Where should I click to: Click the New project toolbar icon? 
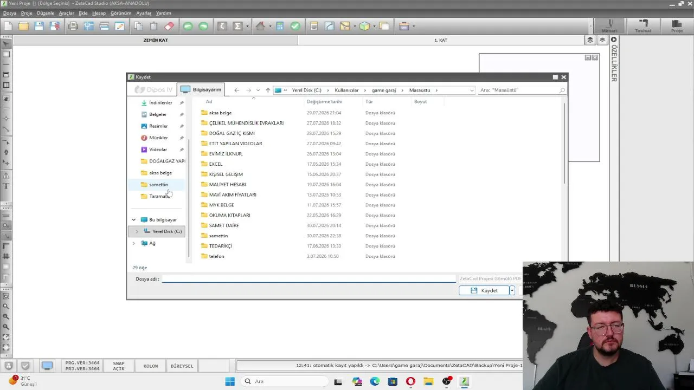[x=8, y=26]
